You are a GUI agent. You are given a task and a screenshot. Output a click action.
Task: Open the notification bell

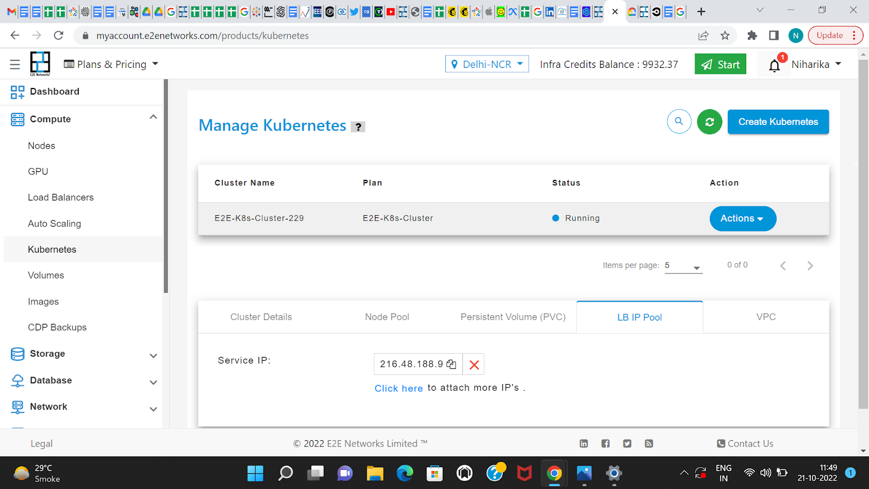[774, 65]
